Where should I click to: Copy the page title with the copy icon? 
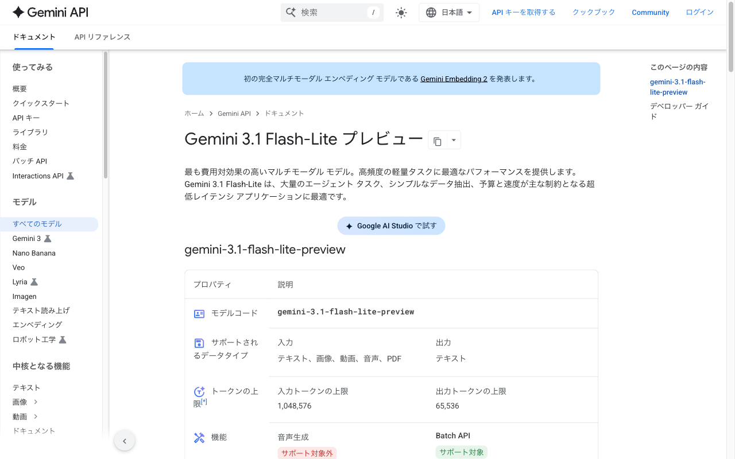pos(438,139)
